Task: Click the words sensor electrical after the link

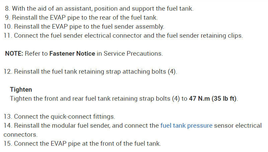Action: [x=238, y=126]
